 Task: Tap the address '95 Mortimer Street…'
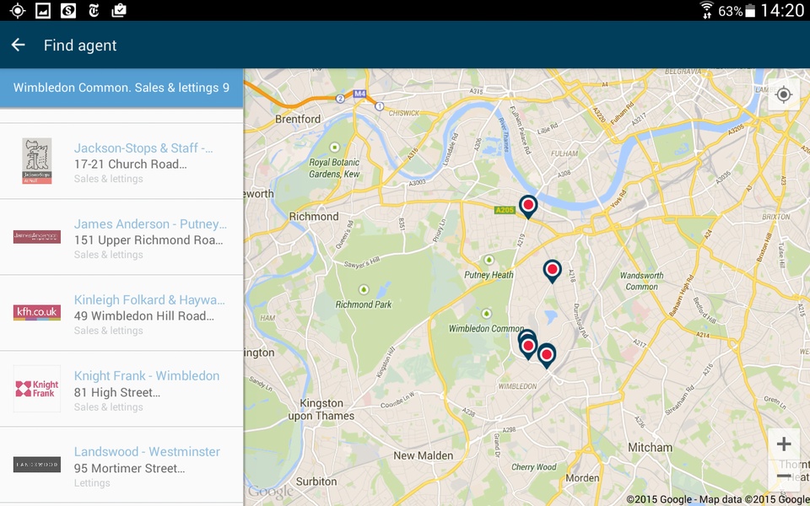[129, 468]
